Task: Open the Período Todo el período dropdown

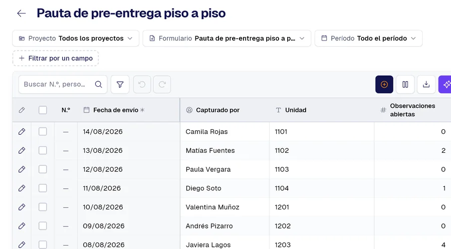Action: [368, 38]
